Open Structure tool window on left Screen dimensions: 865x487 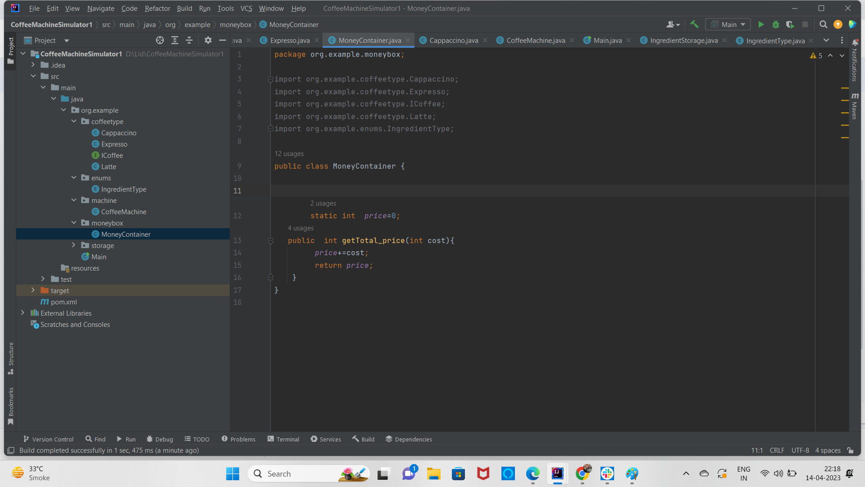(11, 358)
